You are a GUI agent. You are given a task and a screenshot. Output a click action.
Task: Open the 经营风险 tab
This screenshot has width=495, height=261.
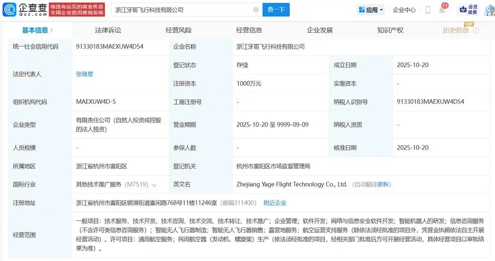(179, 30)
